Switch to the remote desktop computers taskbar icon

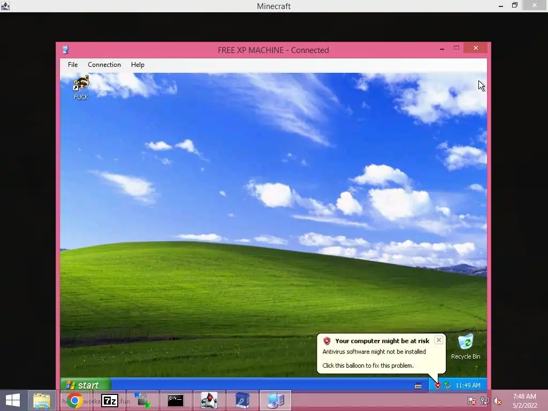276,400
